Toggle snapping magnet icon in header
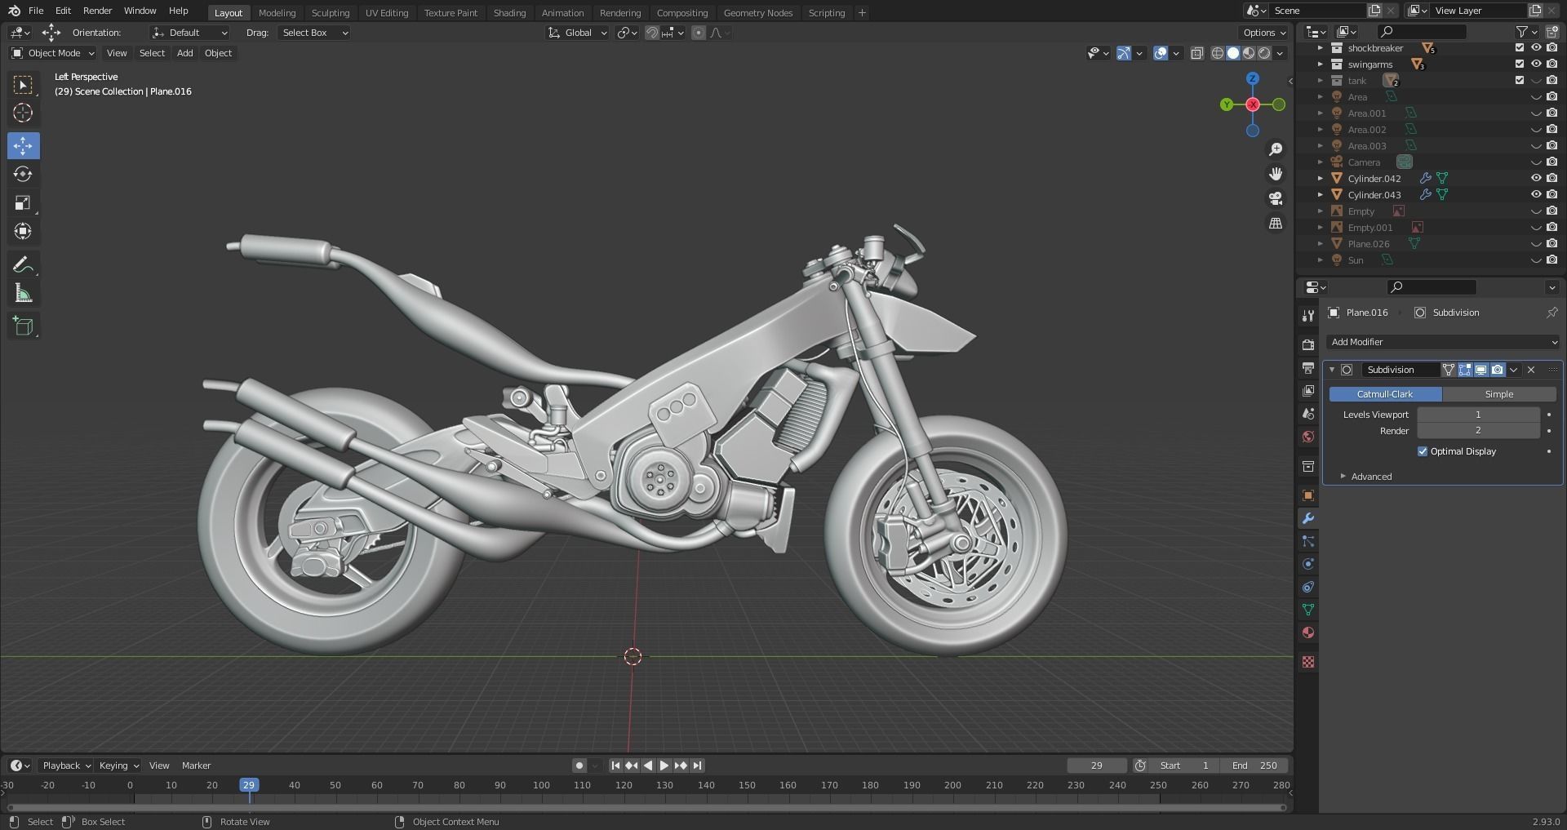 click(652, 33)
